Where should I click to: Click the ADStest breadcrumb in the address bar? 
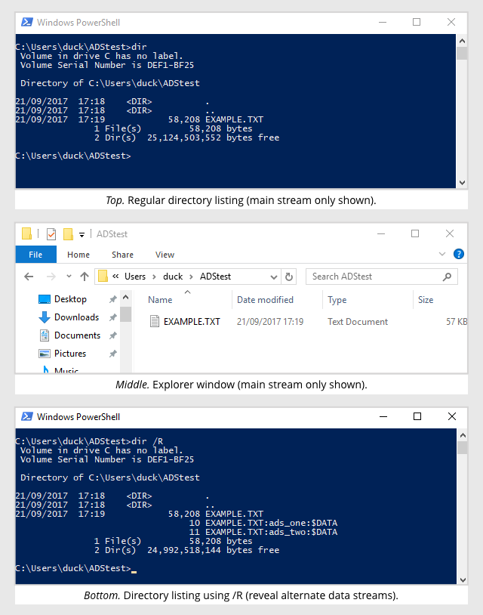(x=215, y=277)
